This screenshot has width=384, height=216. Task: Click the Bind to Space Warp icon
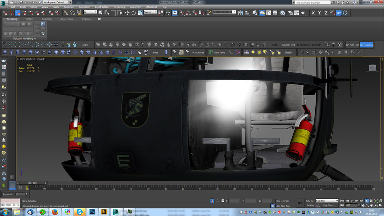tap(78, 13)
